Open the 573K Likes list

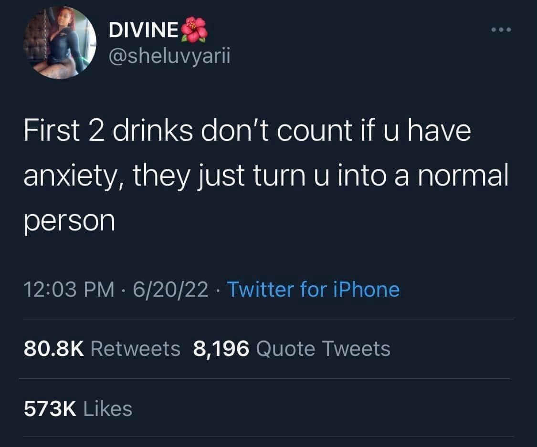coord(78,409)
